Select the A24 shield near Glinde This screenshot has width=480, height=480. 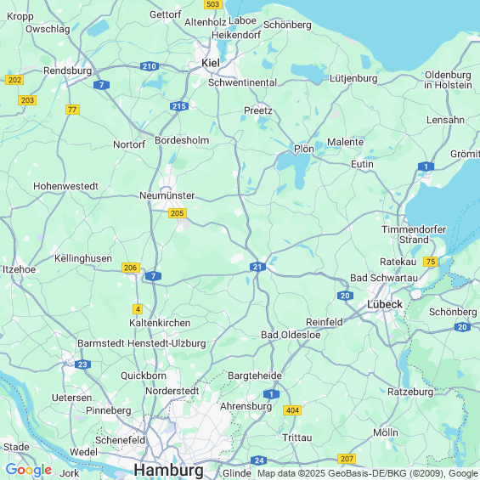(259, 460)
